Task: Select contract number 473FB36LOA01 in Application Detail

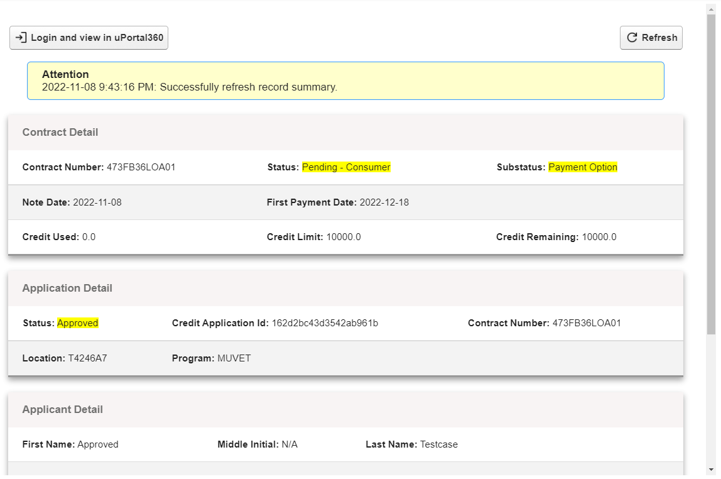Action: (587, 323)
